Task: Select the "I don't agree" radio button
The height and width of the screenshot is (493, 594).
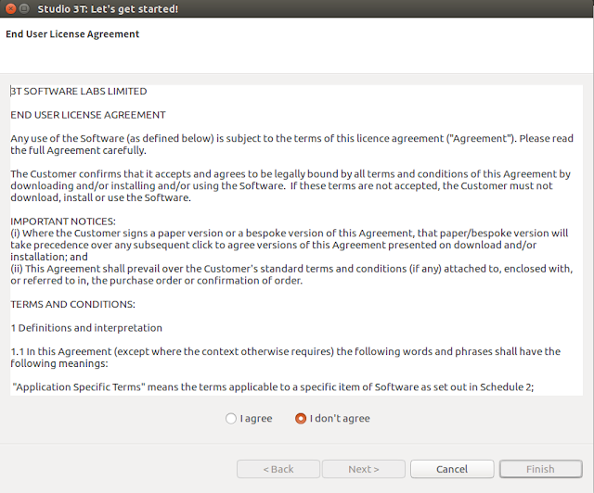Action: point(301,419)
